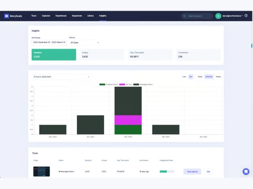This screenshot has width=253, height=189.
Task: Open the Experiences tab
Action: 61,16
